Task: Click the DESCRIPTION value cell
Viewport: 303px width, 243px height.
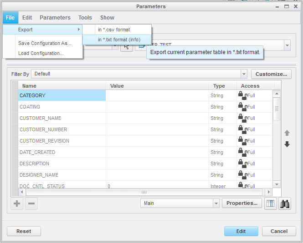Action: pyautogui.click(x=157, y=164)
